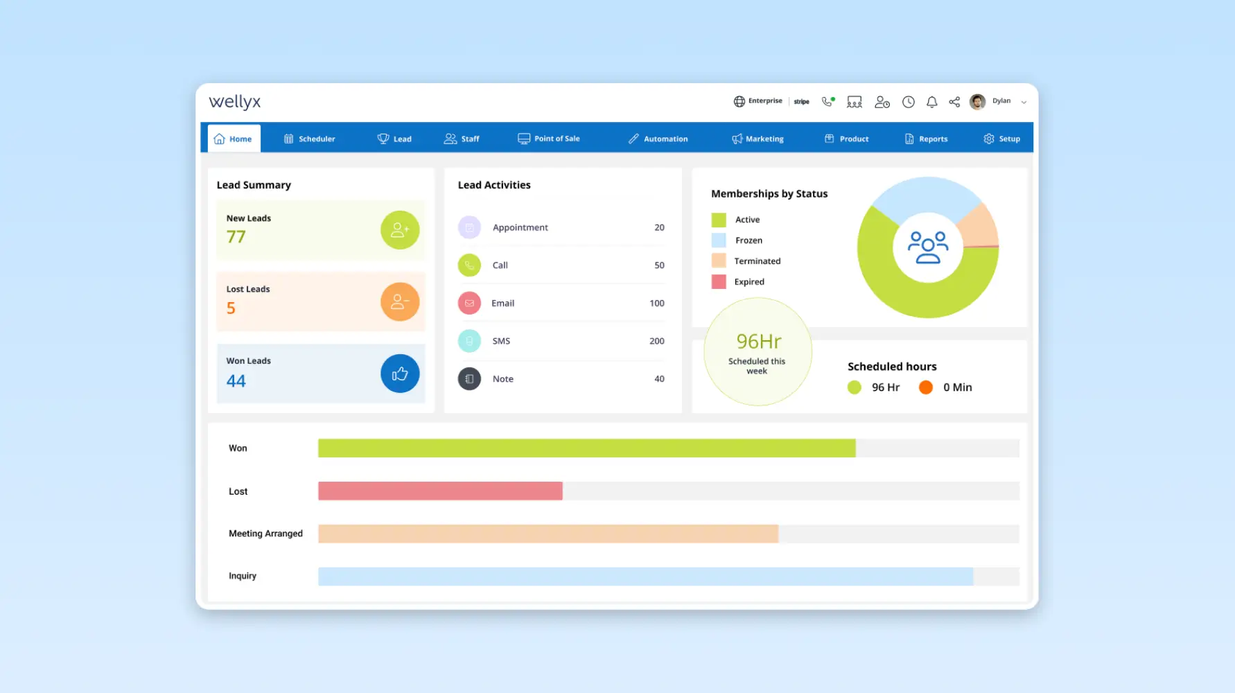Click the orange 0 Min legend dot
1235x693 pixels.
coord(926,387)
